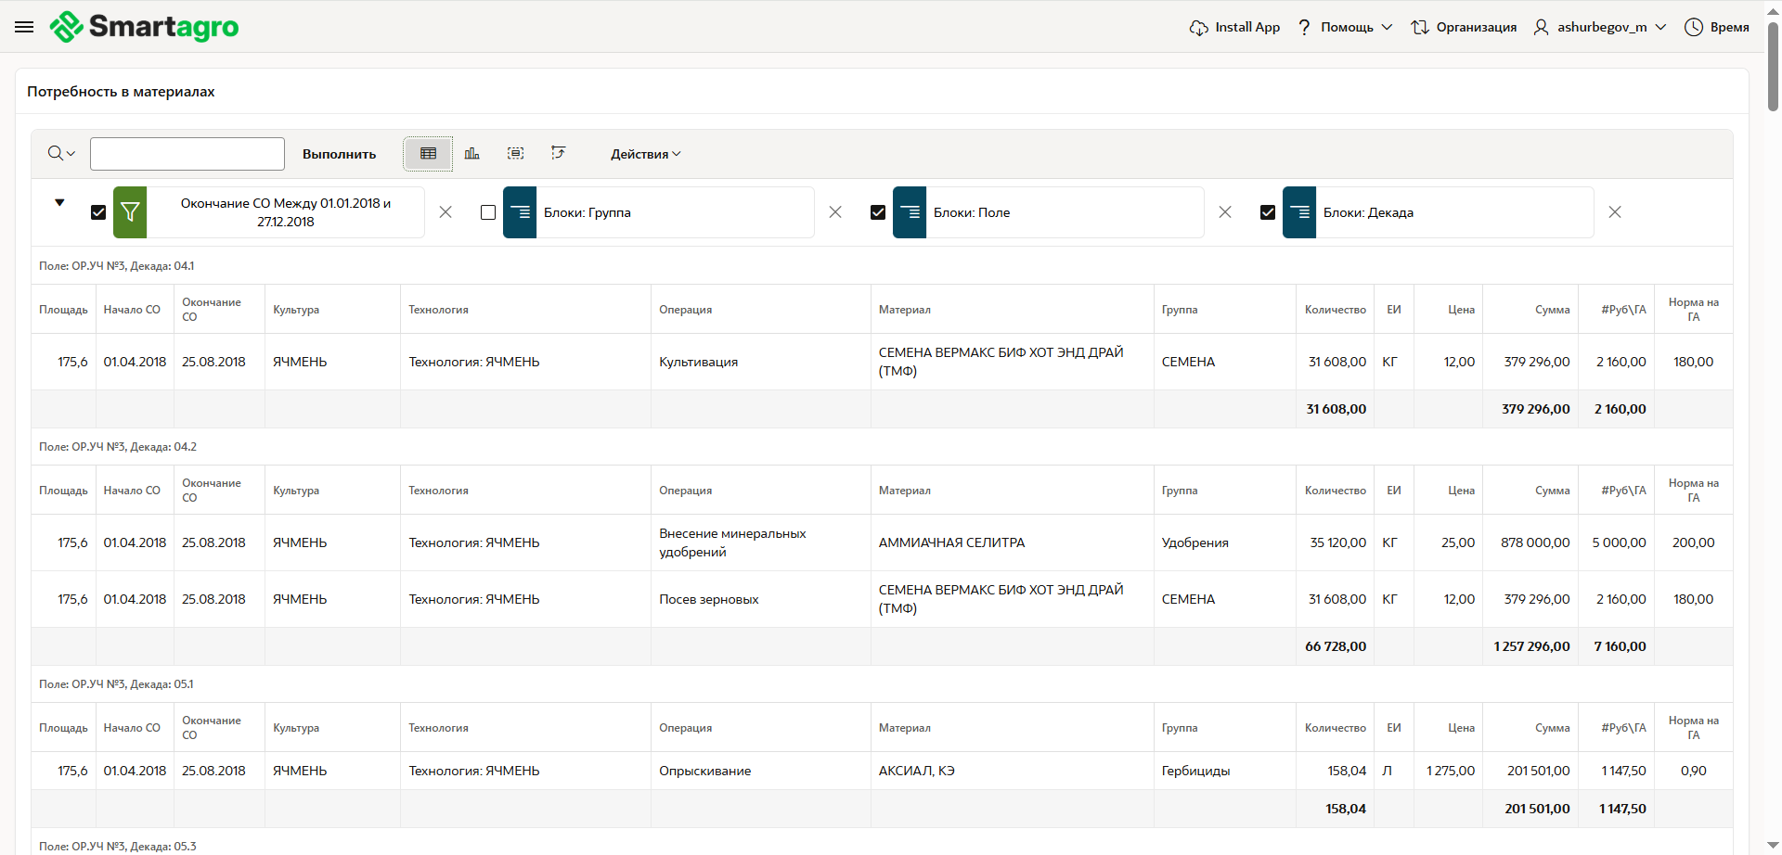Enable the Блоки: Группа checkbox
This screenshot has height=855, width=1782.
pyautogui.click(x=488, y=212)
